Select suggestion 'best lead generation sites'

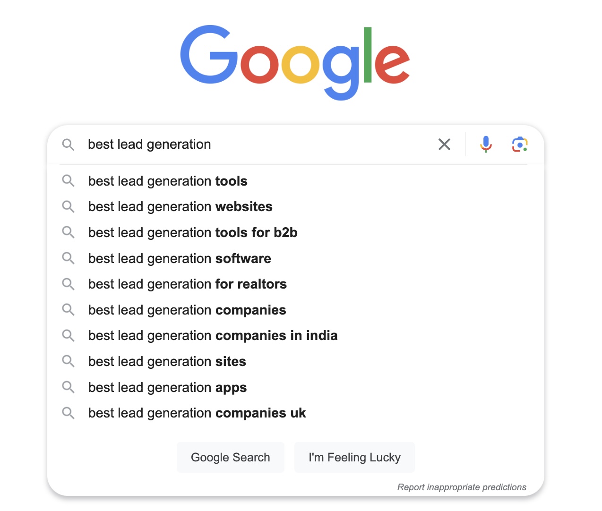click(167, 361)
